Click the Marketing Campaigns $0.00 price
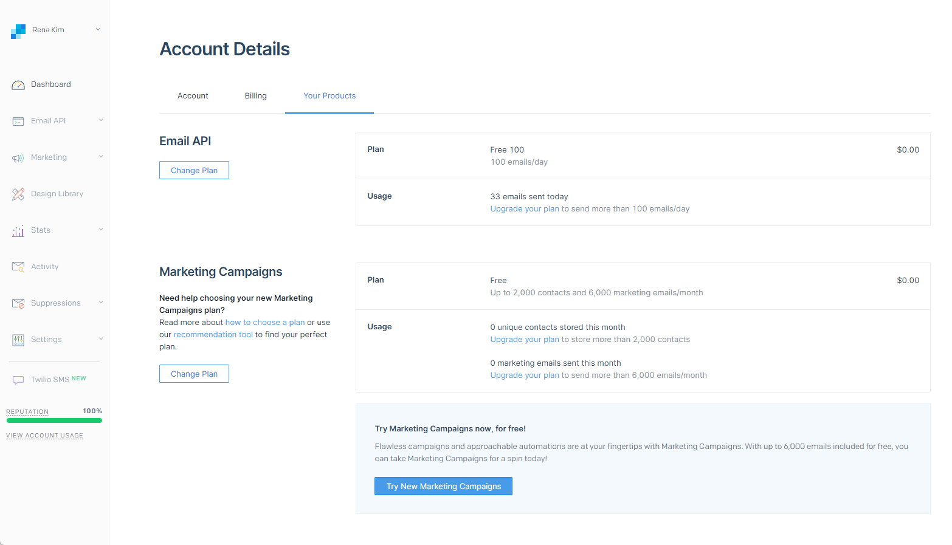This screenshot has width=952, height=545. [x=908, y=281]
